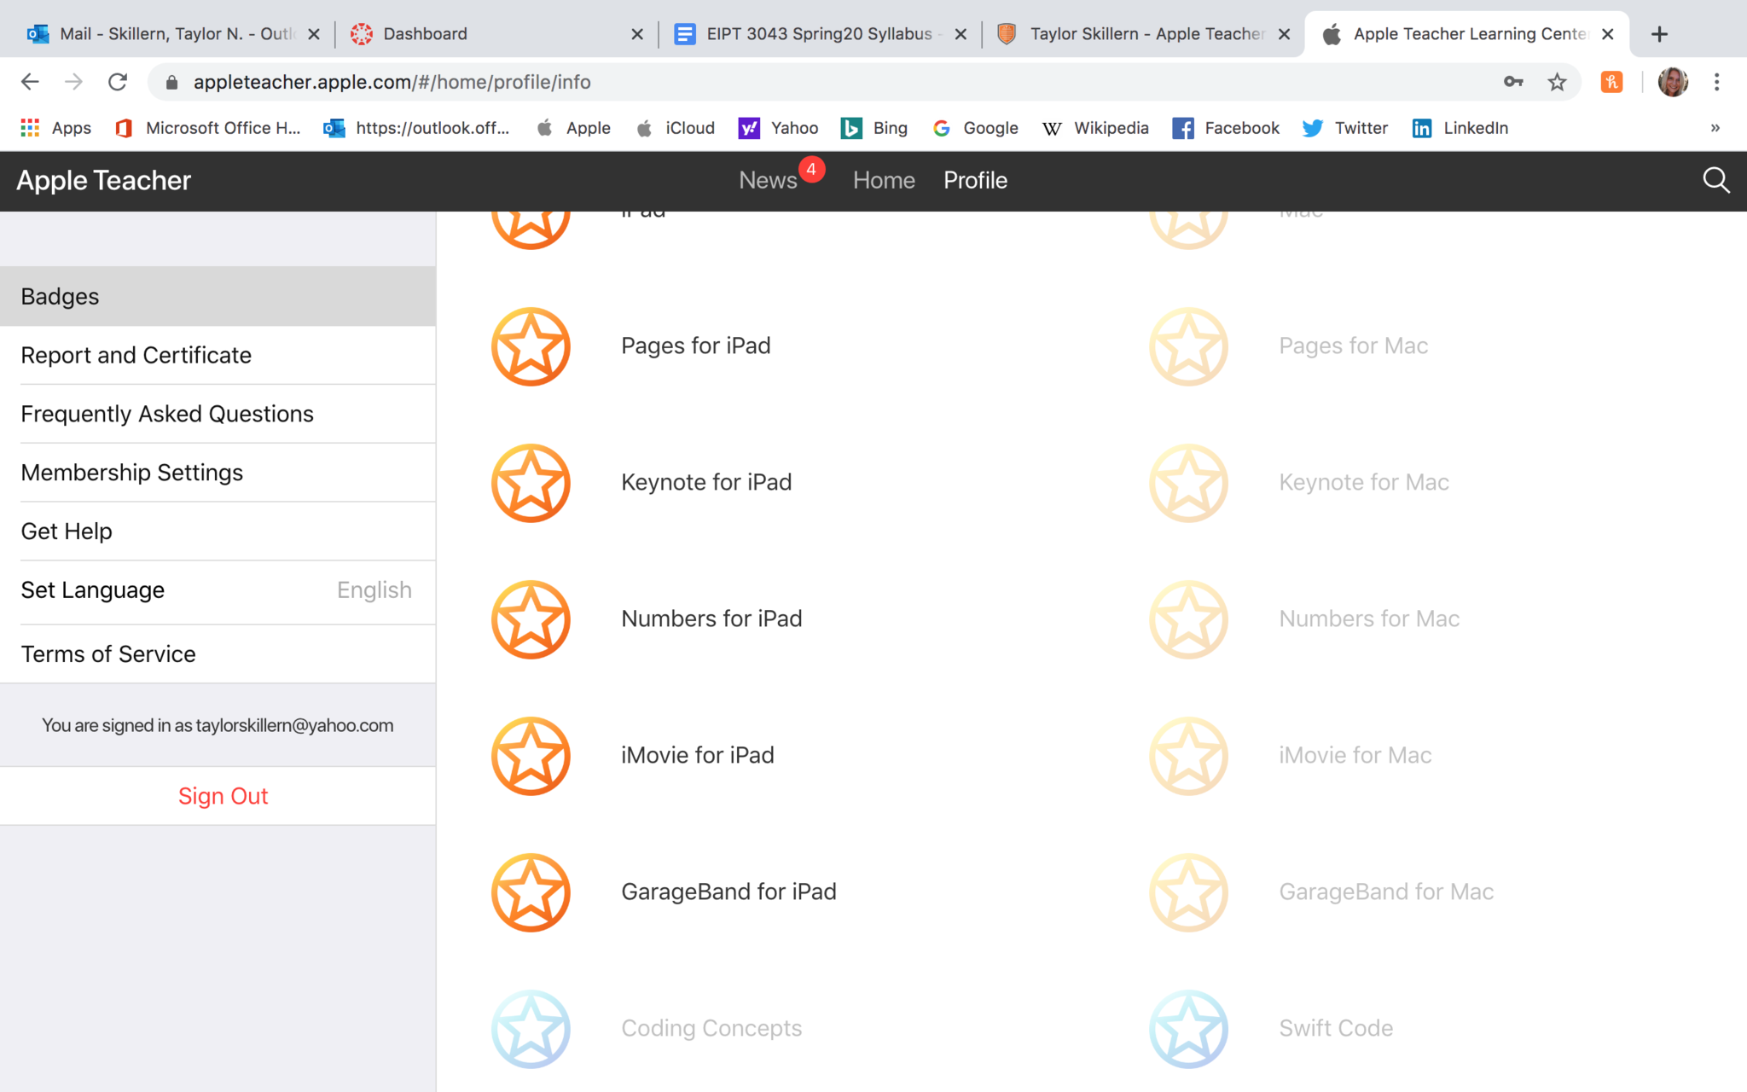The image size is (1747, 1092).
Task: Go to the Home navigation item
Action: pos(884,180)
